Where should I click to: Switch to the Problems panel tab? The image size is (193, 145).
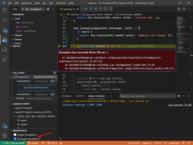coord(66,96)
